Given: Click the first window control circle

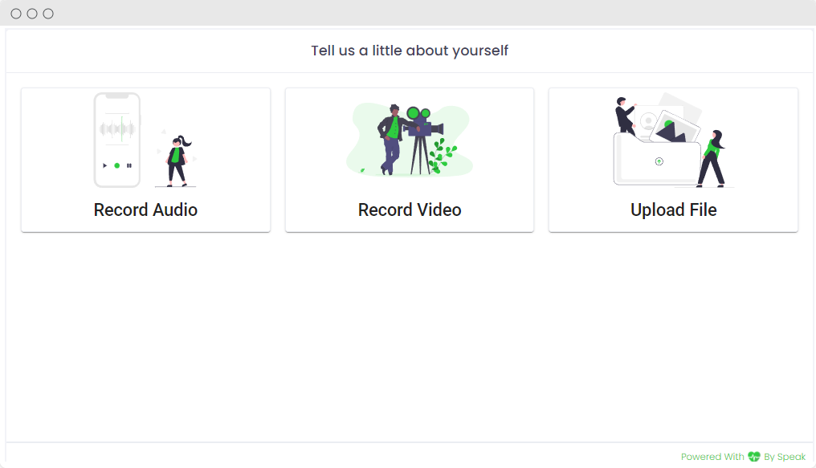Looking at the screenshot, I should click(16, 14).
